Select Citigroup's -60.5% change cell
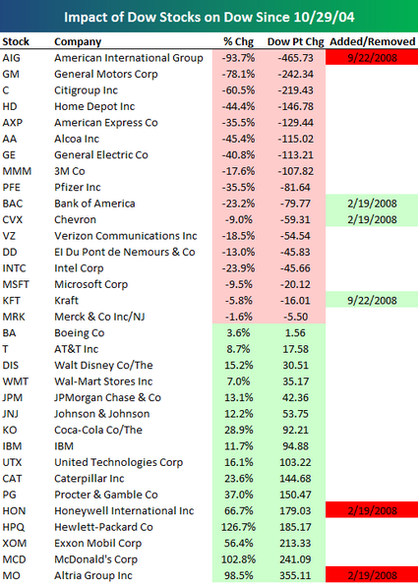418x584 pixels. (x=238, y=90)
